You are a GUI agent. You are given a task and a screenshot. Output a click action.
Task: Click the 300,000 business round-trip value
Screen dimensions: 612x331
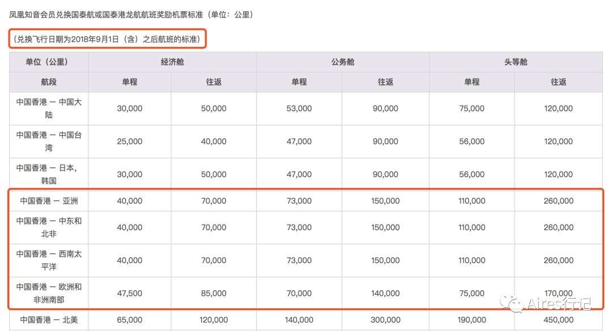tap(385, 320)
